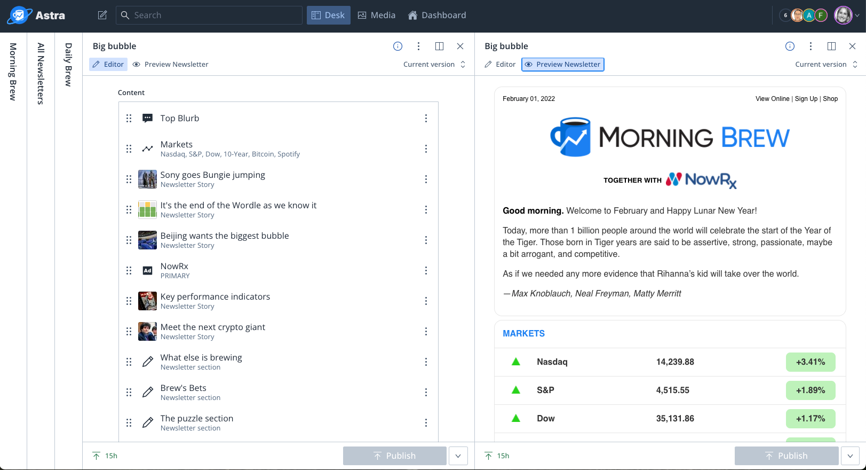Click the collaborator avatar labeled A
866x470 pixels.
click(809, 15)
